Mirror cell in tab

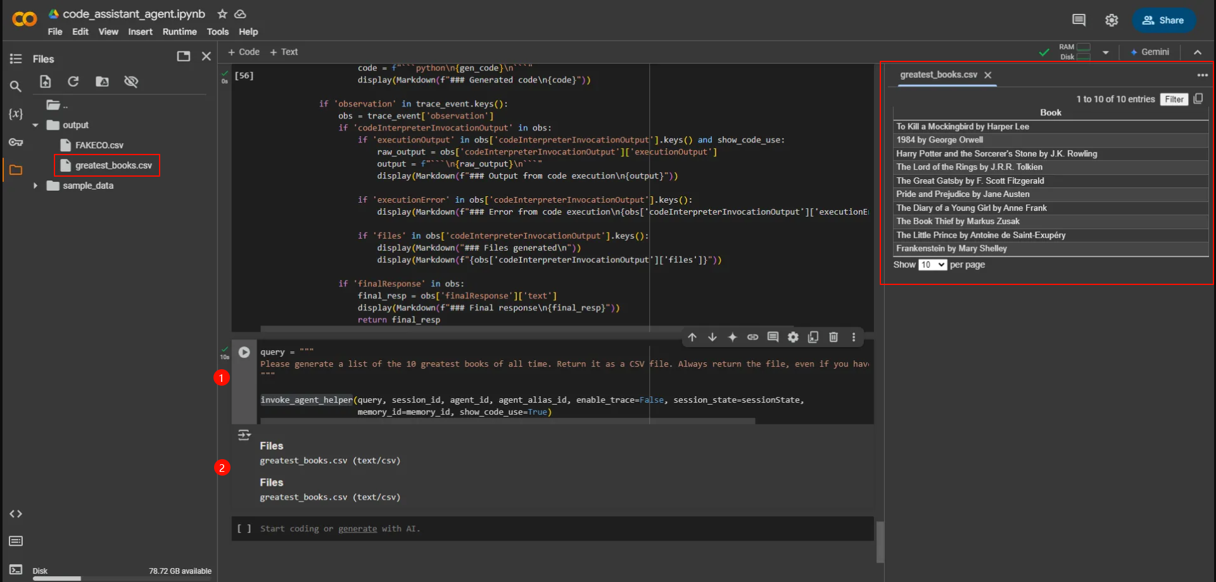813,337
